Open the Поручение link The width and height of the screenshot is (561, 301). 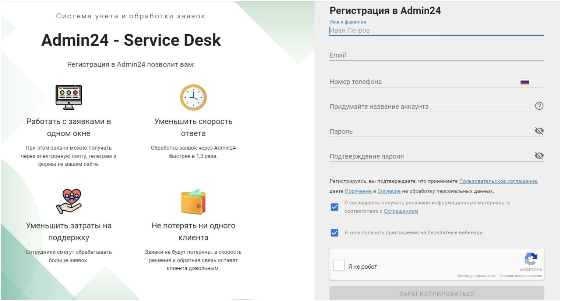point(358,191)
